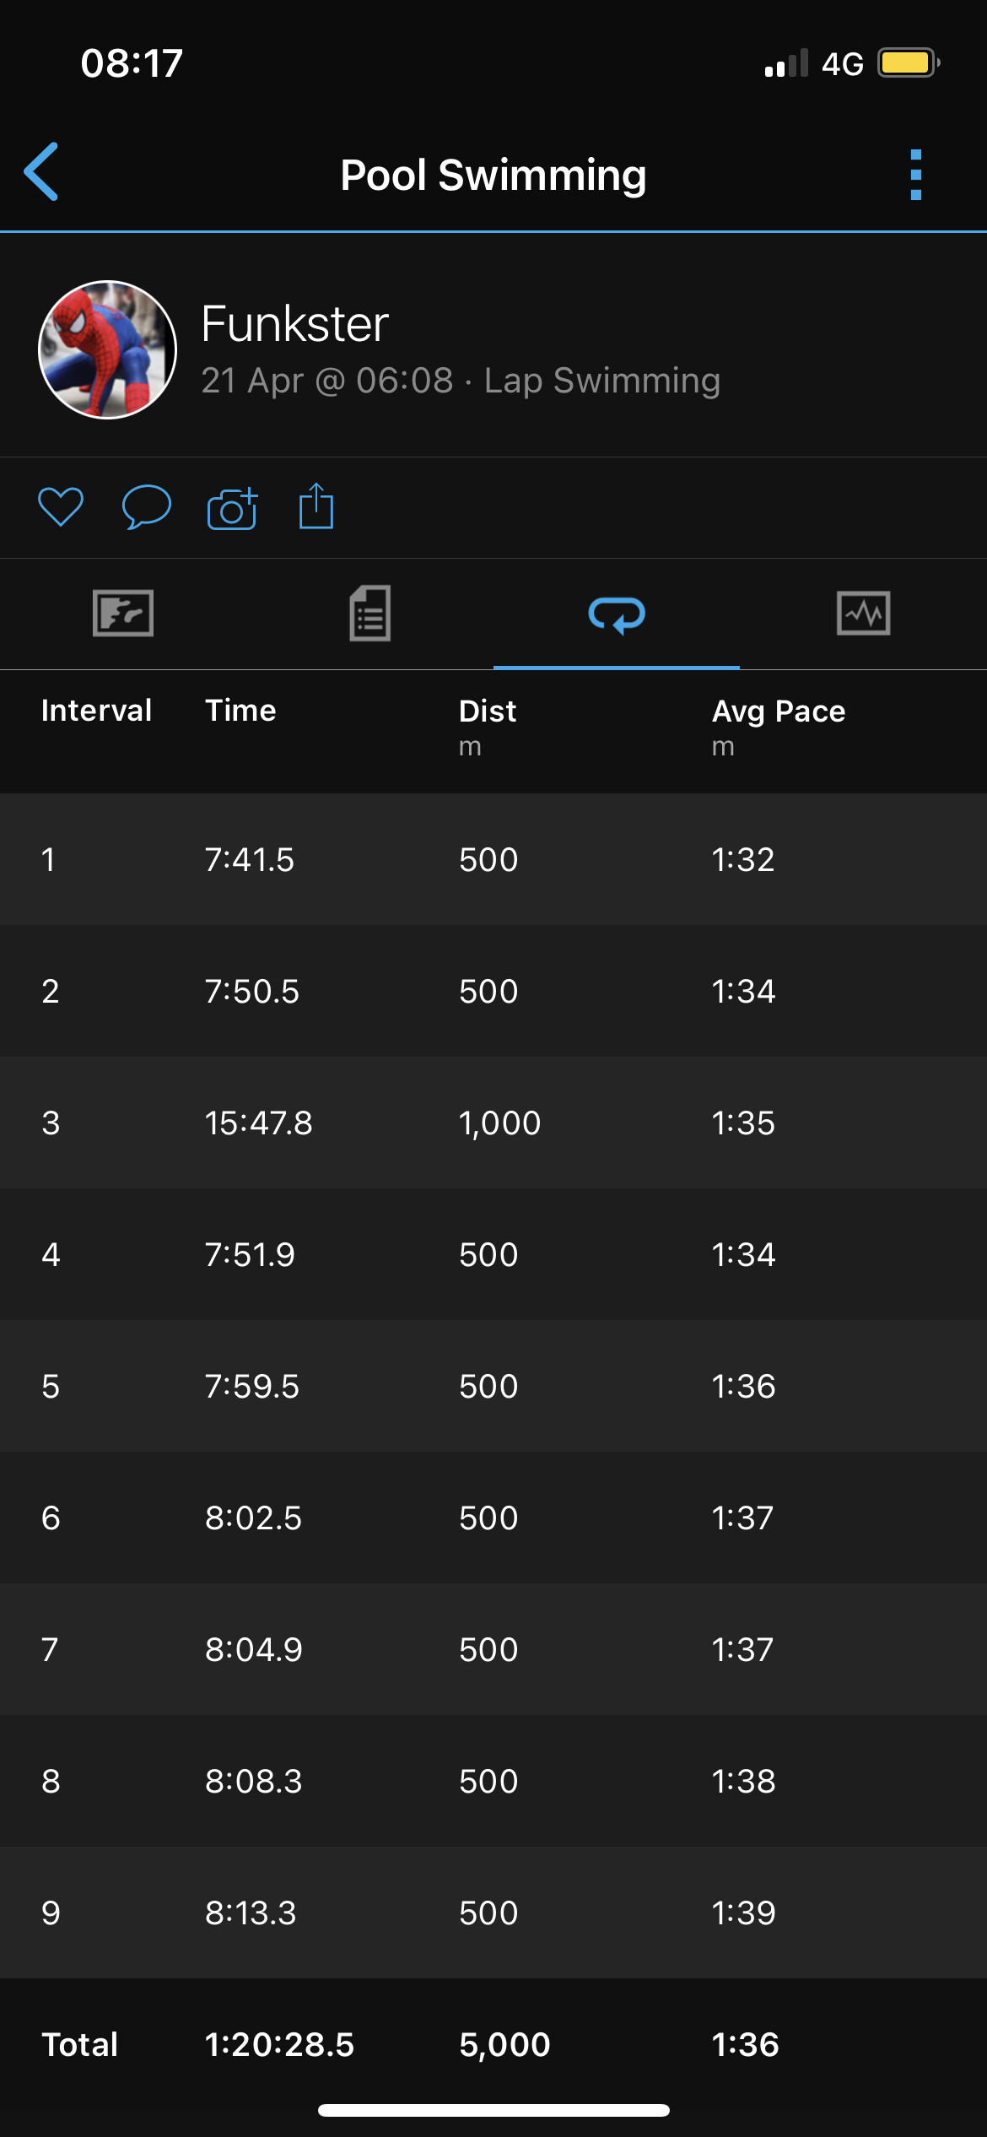987x2137 pixels.
Task: Switch to the overview map tab
Action: tap(123, 614)
